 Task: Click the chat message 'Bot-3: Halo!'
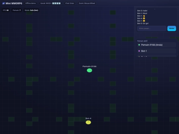coord(142,11)
